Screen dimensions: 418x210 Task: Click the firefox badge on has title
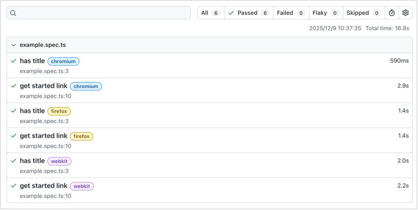click(59, 111)
